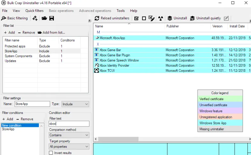Click Reload uninstallers refresh icon
251x155 pixels.
click(97, 18)
